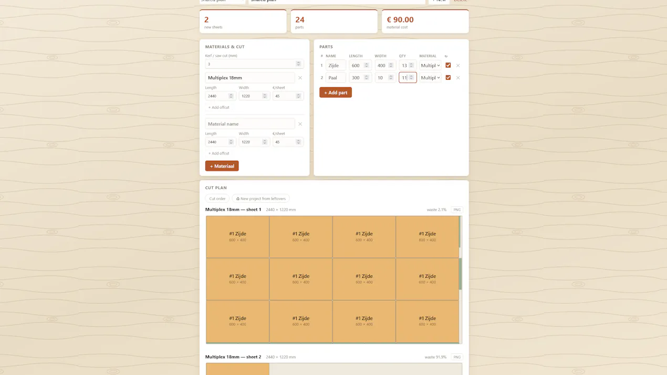Click second material width stepper
The height and width of the screenshot is (375, 667).
[x=265, y=142]
